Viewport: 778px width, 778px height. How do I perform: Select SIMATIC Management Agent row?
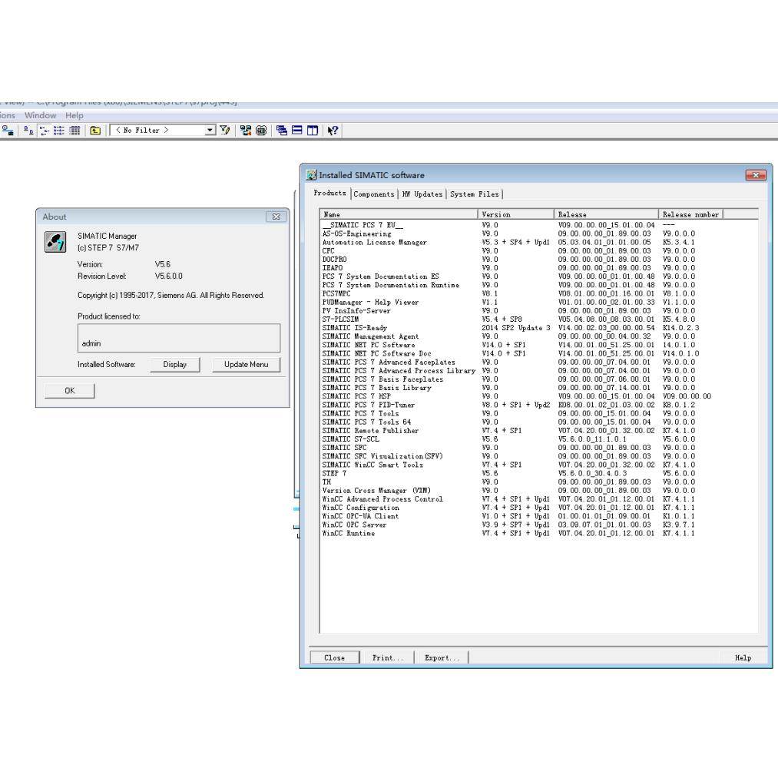coord(539,336)
